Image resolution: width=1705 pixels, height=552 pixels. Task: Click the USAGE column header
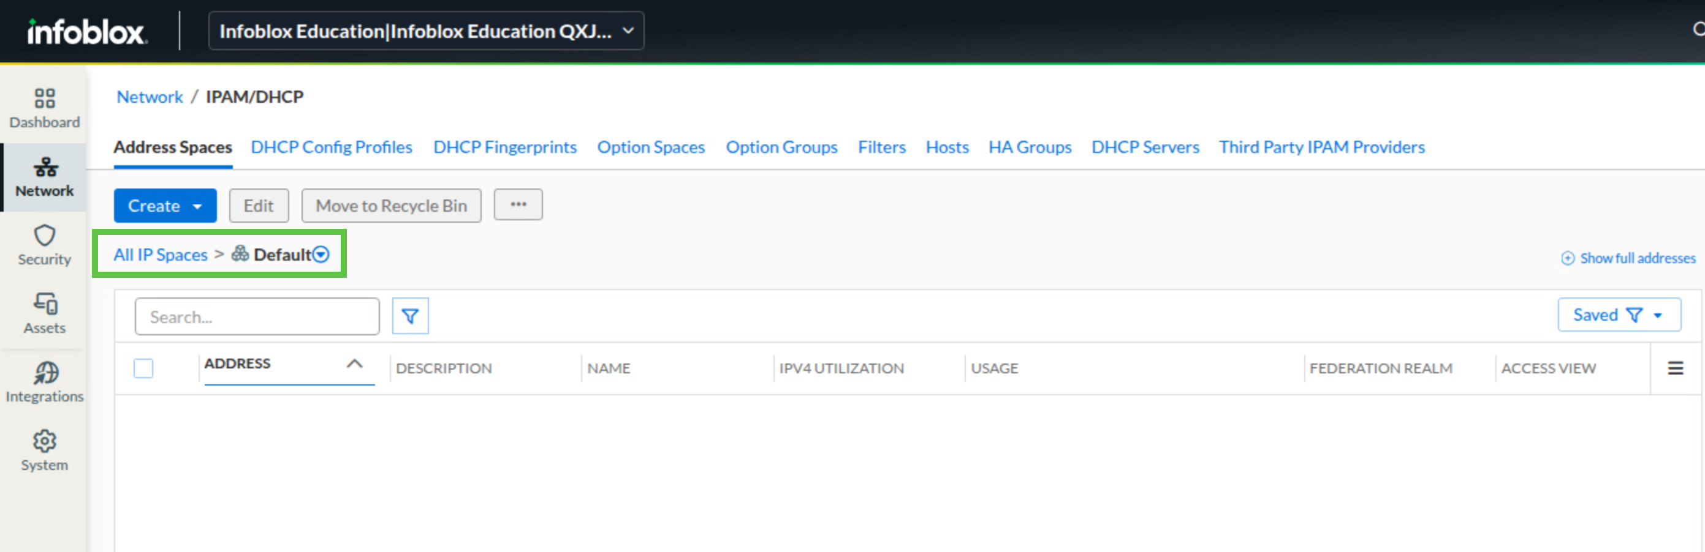coord(995,368)
